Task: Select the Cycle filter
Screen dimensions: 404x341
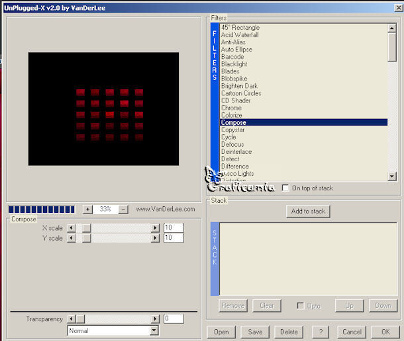Action: 303,137
